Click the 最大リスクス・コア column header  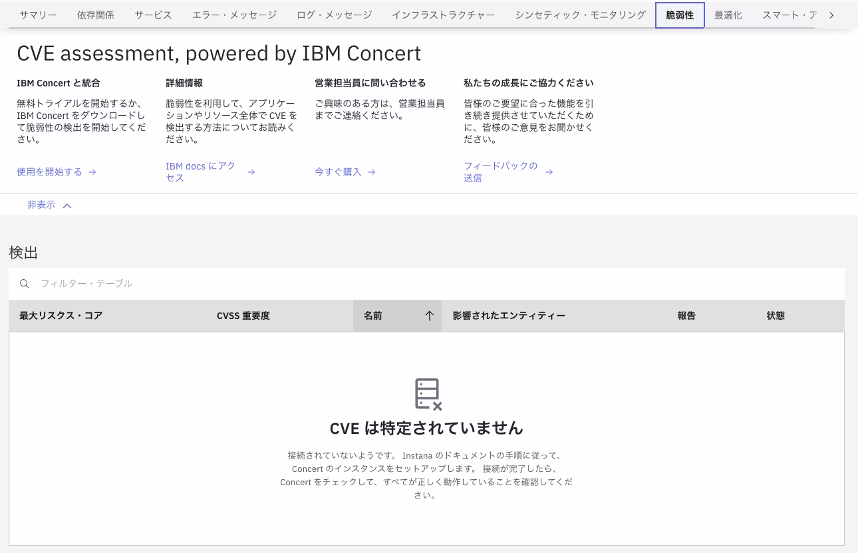(61, 316)
